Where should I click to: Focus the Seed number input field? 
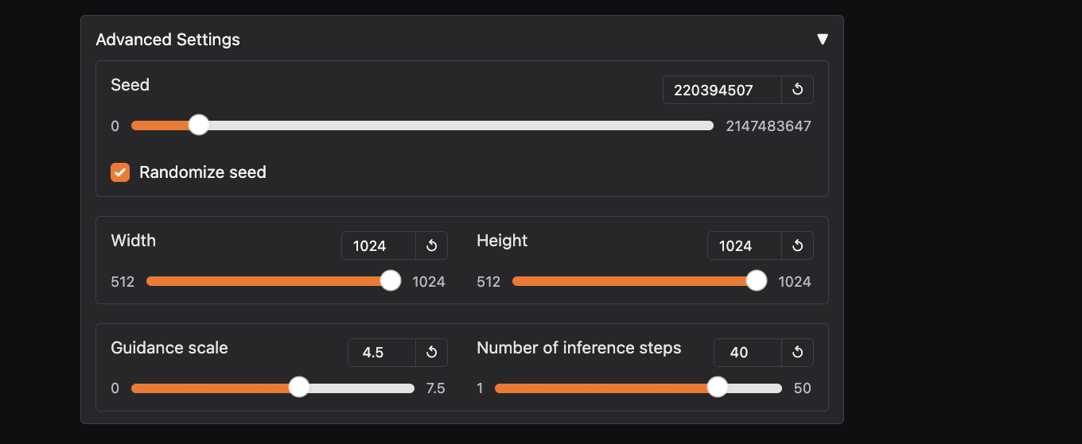(x=722, y=90)
